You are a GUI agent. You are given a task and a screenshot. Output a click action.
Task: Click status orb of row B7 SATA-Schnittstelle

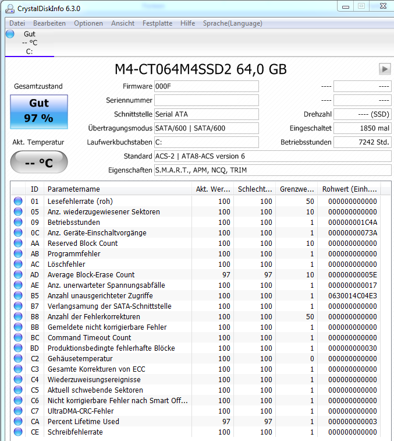tap(18, 306)
